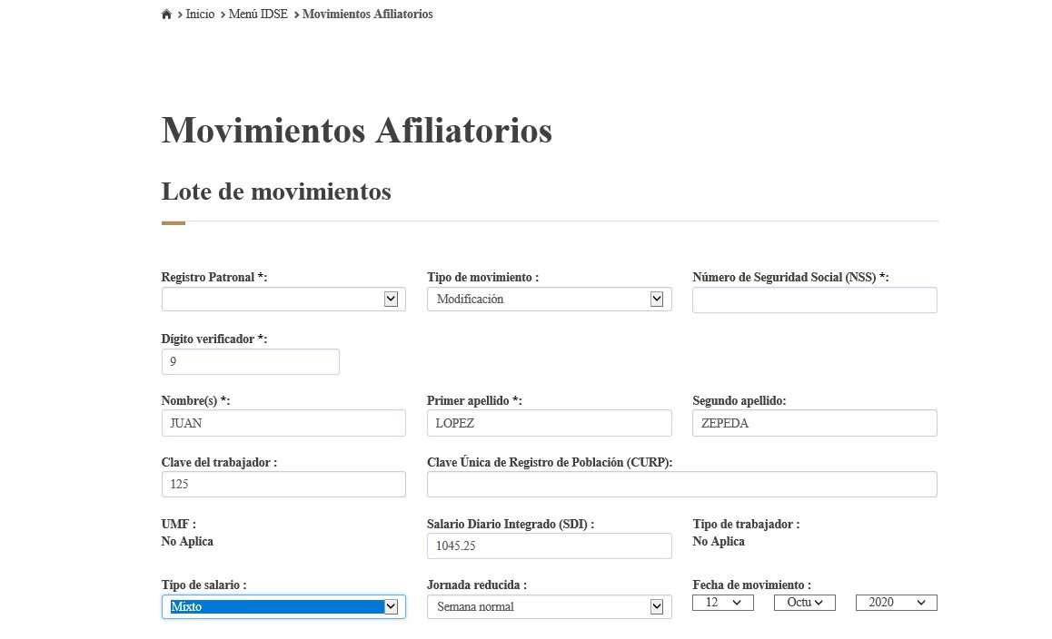
Task: Select the Movimientos Afiliatorios breadcrumb item
Action: point(367,14)
